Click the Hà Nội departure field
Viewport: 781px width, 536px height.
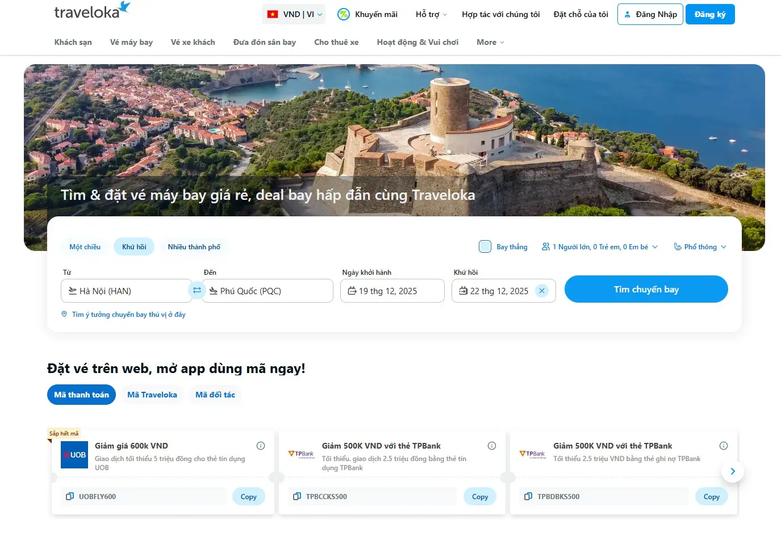tap(126, 291)
